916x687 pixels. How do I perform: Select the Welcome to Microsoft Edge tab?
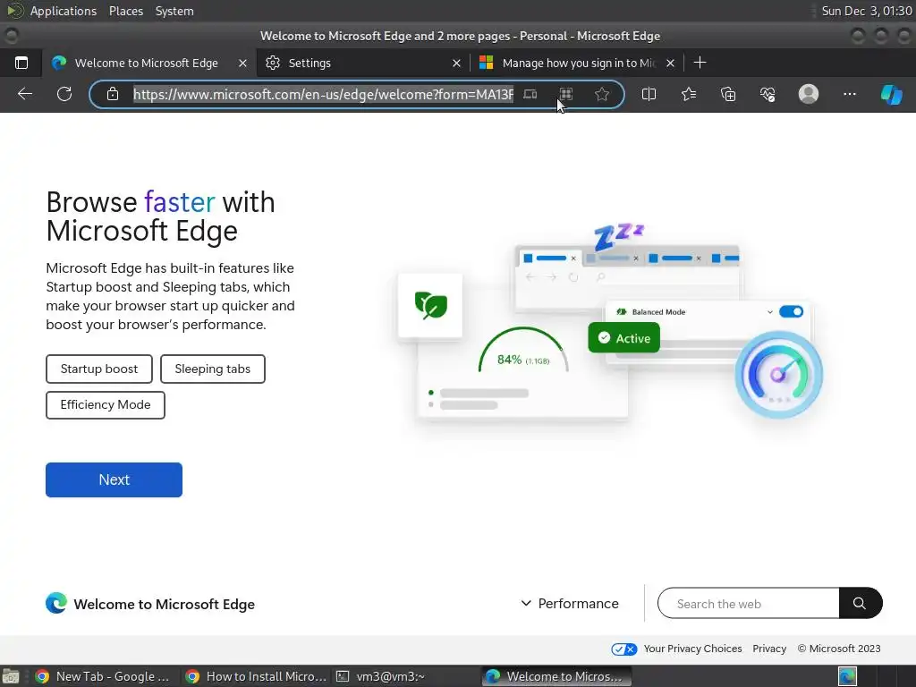point(149,64)
